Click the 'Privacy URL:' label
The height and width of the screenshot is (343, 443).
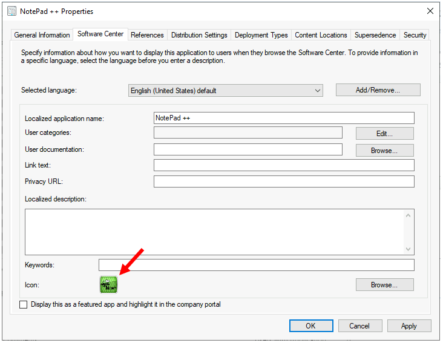coord(44,181)
